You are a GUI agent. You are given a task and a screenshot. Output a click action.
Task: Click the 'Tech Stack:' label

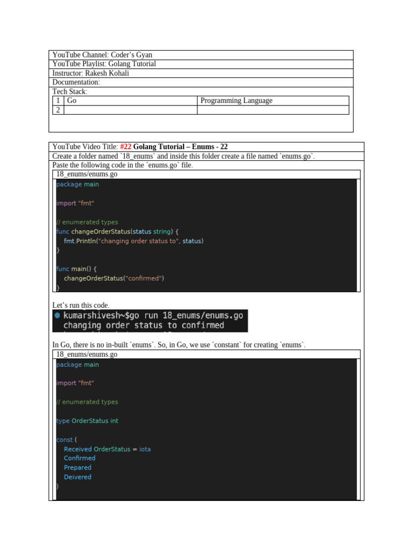pos(70,91)
